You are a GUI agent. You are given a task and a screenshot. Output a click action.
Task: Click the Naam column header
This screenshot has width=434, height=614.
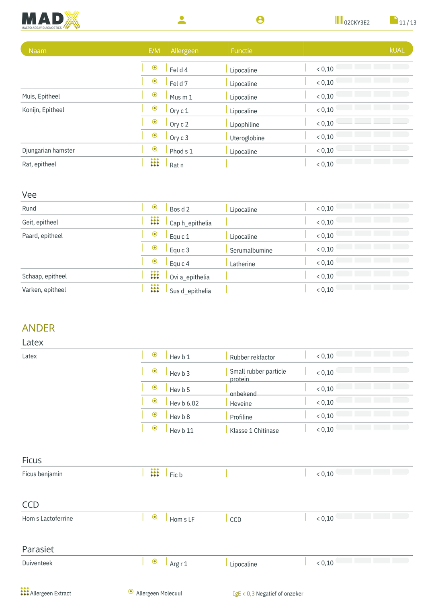coord(37,51)
